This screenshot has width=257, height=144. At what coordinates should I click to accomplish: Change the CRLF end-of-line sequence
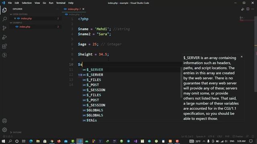(x=220, y=136)
